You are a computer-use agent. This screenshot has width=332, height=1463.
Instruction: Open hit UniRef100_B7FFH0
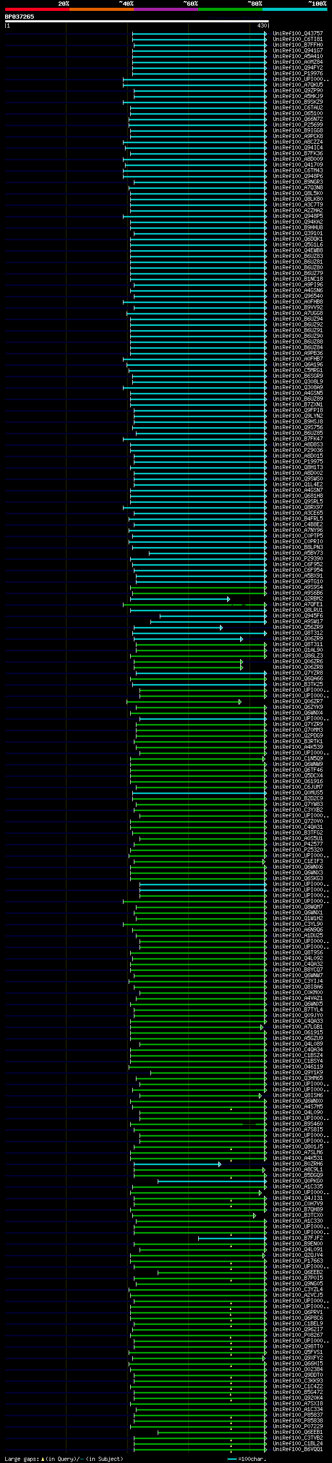pos(297,45)
